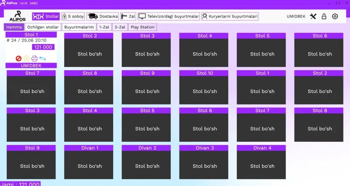350x186 pixels.
Task: Click the ALIPOS logo
Action: (17, 16)
